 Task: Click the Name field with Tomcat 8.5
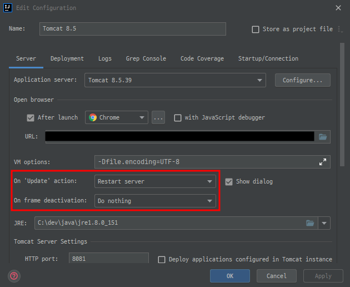click(133, 29)
